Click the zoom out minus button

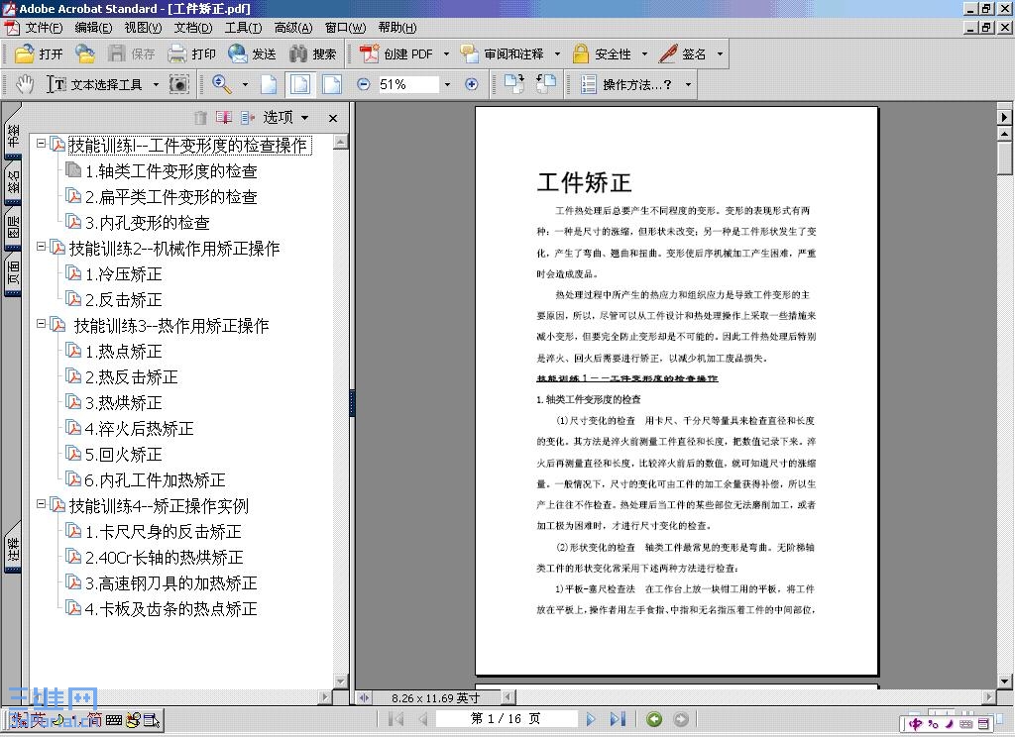pyautogui.click(x=363, y=85)
